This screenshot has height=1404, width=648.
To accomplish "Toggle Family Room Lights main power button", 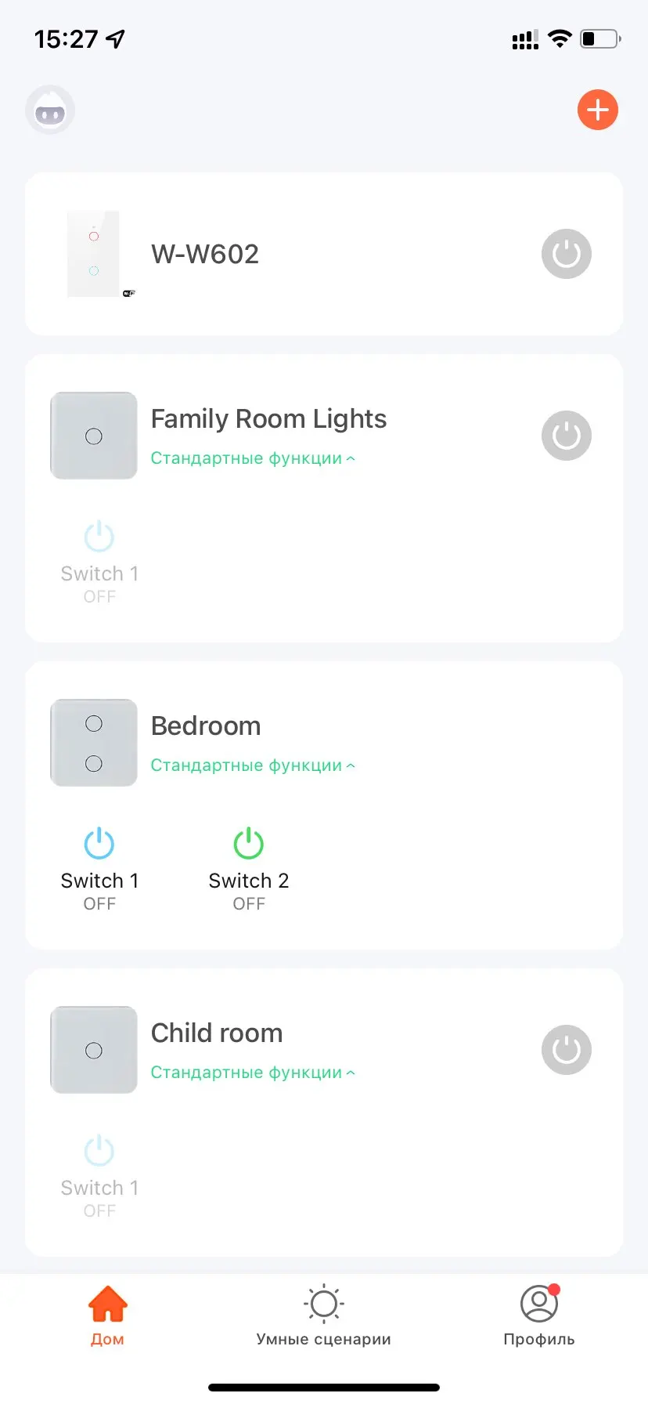I will point(566,436).
